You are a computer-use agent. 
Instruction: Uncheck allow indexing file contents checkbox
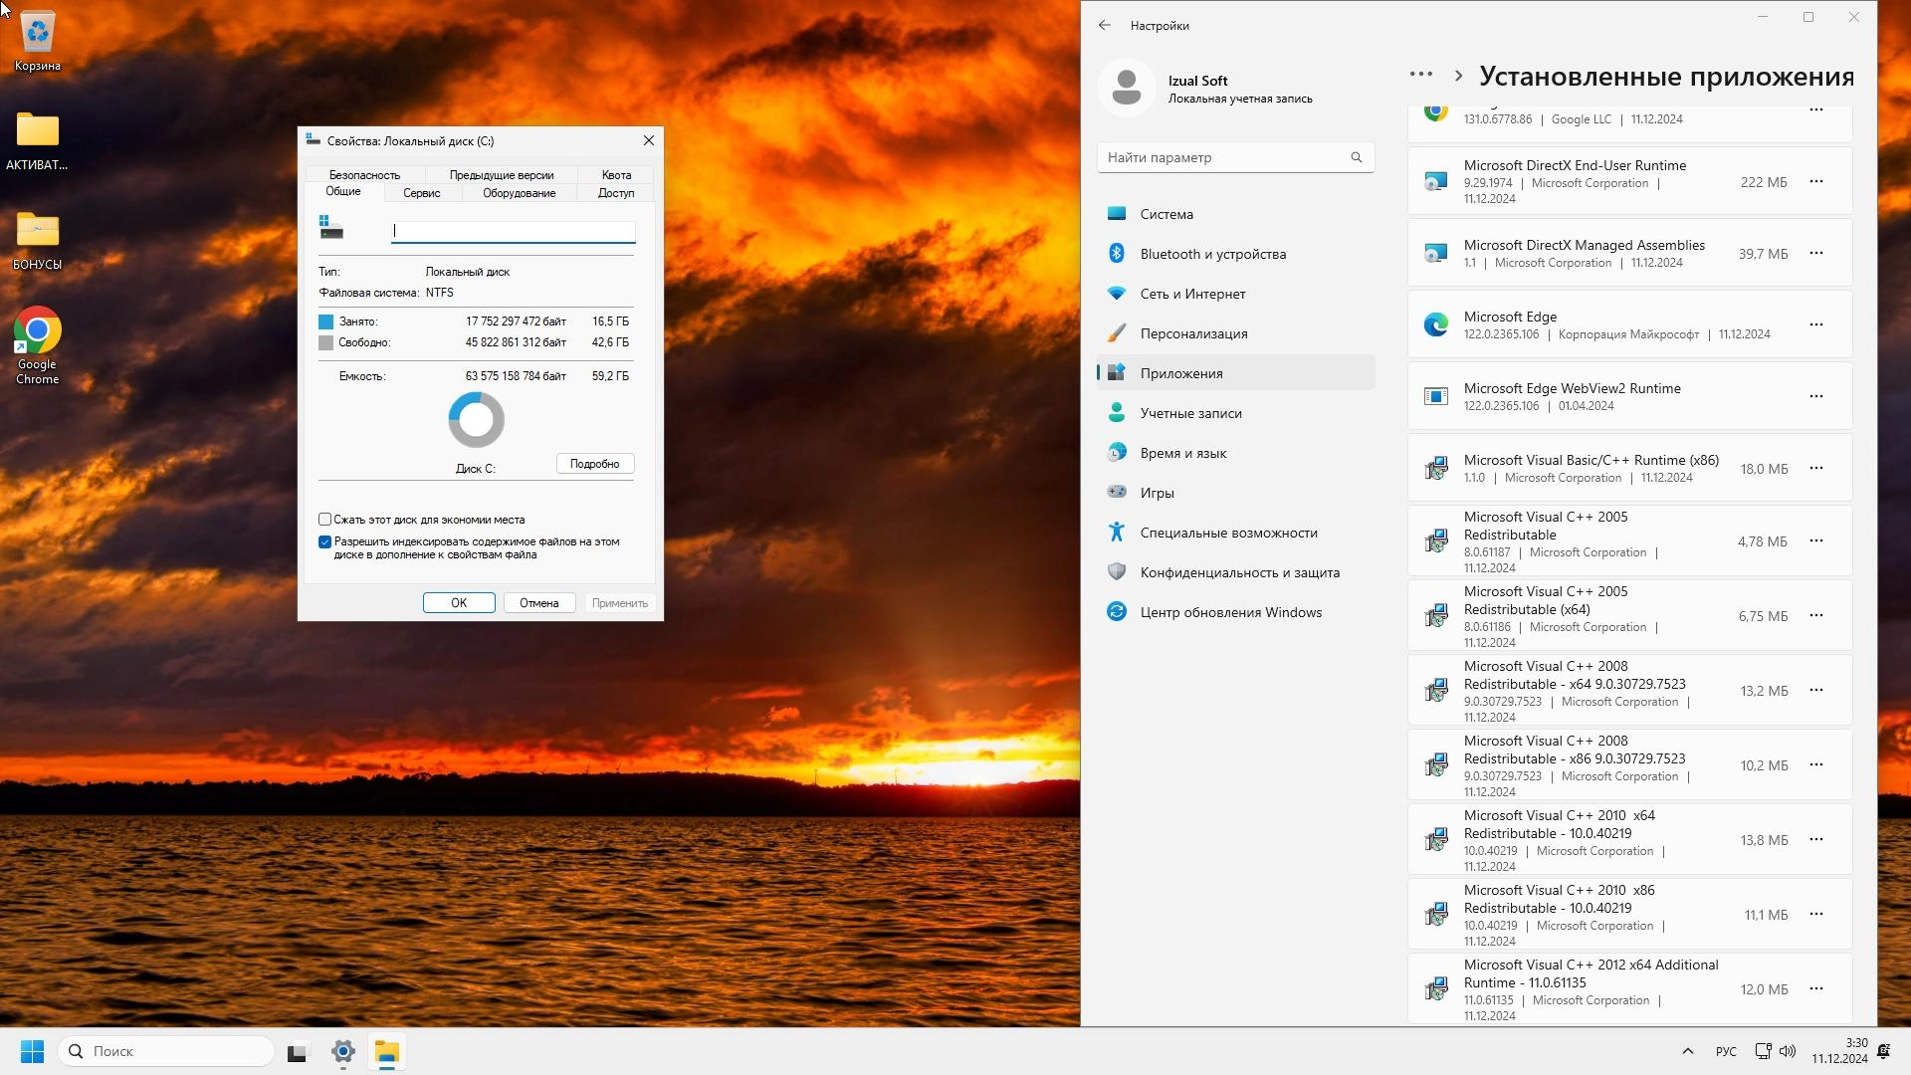tap(324, 542)
